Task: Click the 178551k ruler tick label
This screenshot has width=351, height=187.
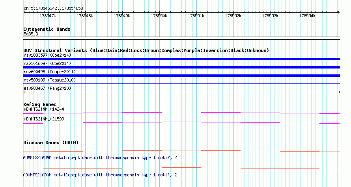Action: pyautogui.click(x=196, y=16)
